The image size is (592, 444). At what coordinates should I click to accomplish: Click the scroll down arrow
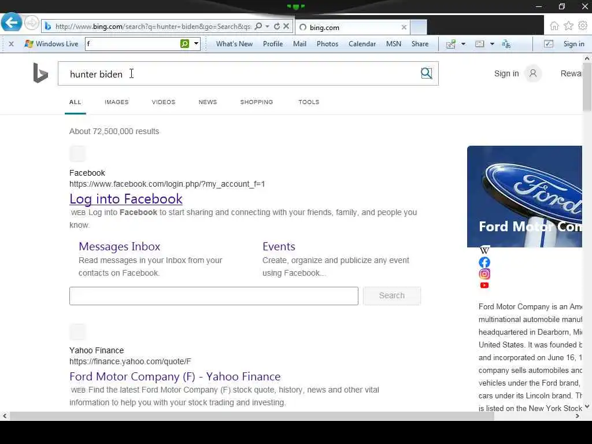pyautogui.click(x=587, y=406)
